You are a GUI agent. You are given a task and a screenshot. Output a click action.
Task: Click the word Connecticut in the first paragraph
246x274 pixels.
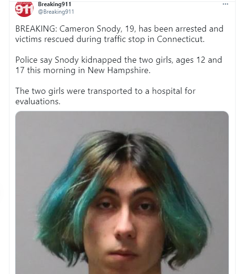180,39
